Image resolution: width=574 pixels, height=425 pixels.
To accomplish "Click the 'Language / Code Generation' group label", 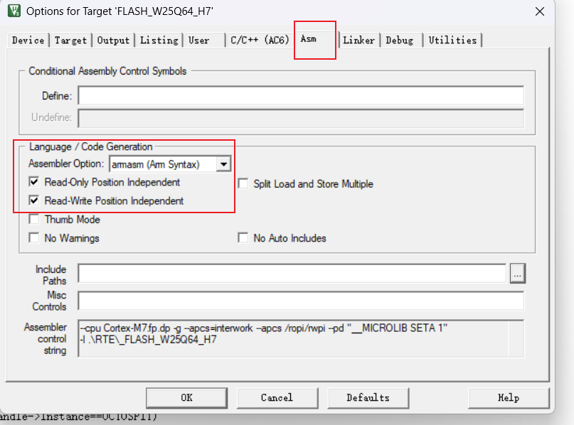I will 91,146.
